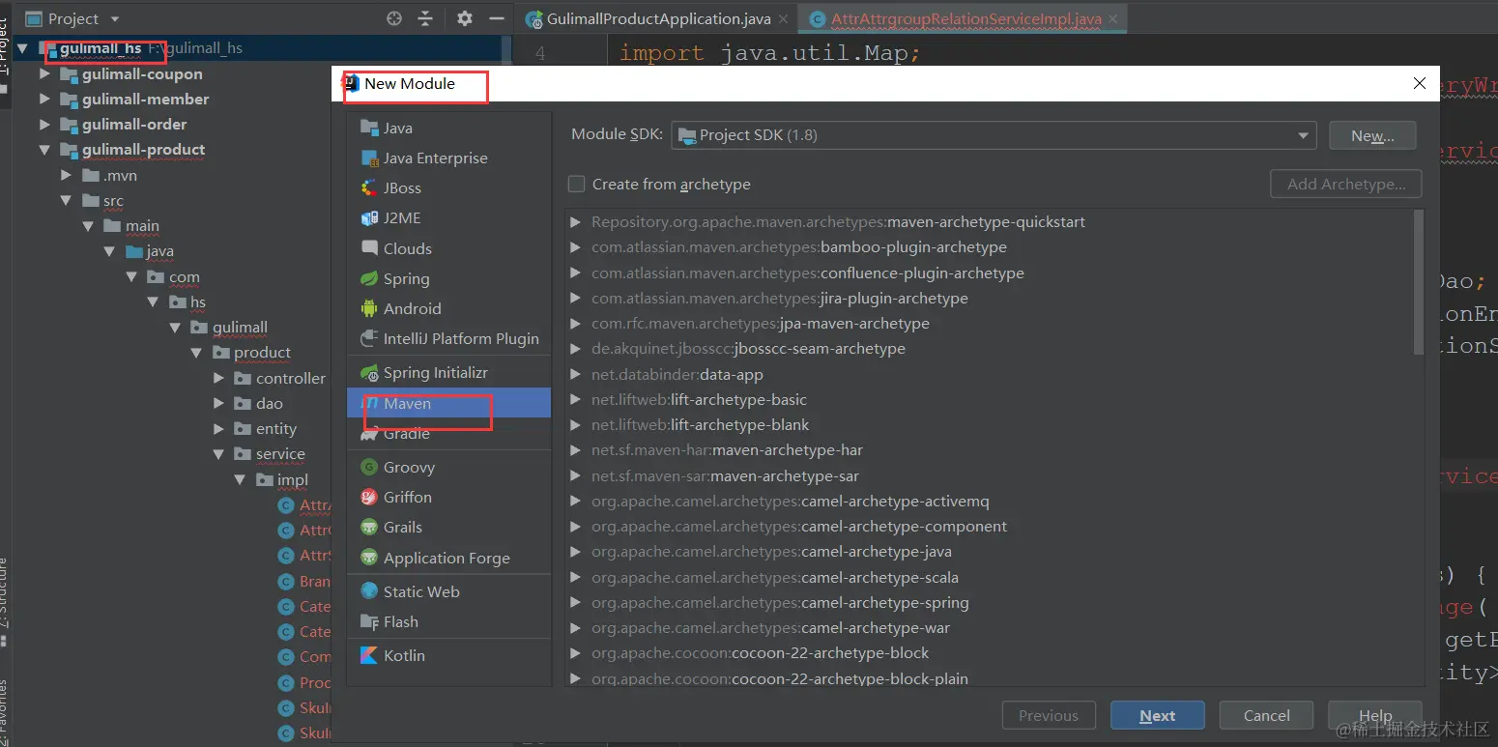This screenshot has width=1498, height=747.
Task: Expand camel-archetype-activemq entry
Action: (x=576, y=502)
